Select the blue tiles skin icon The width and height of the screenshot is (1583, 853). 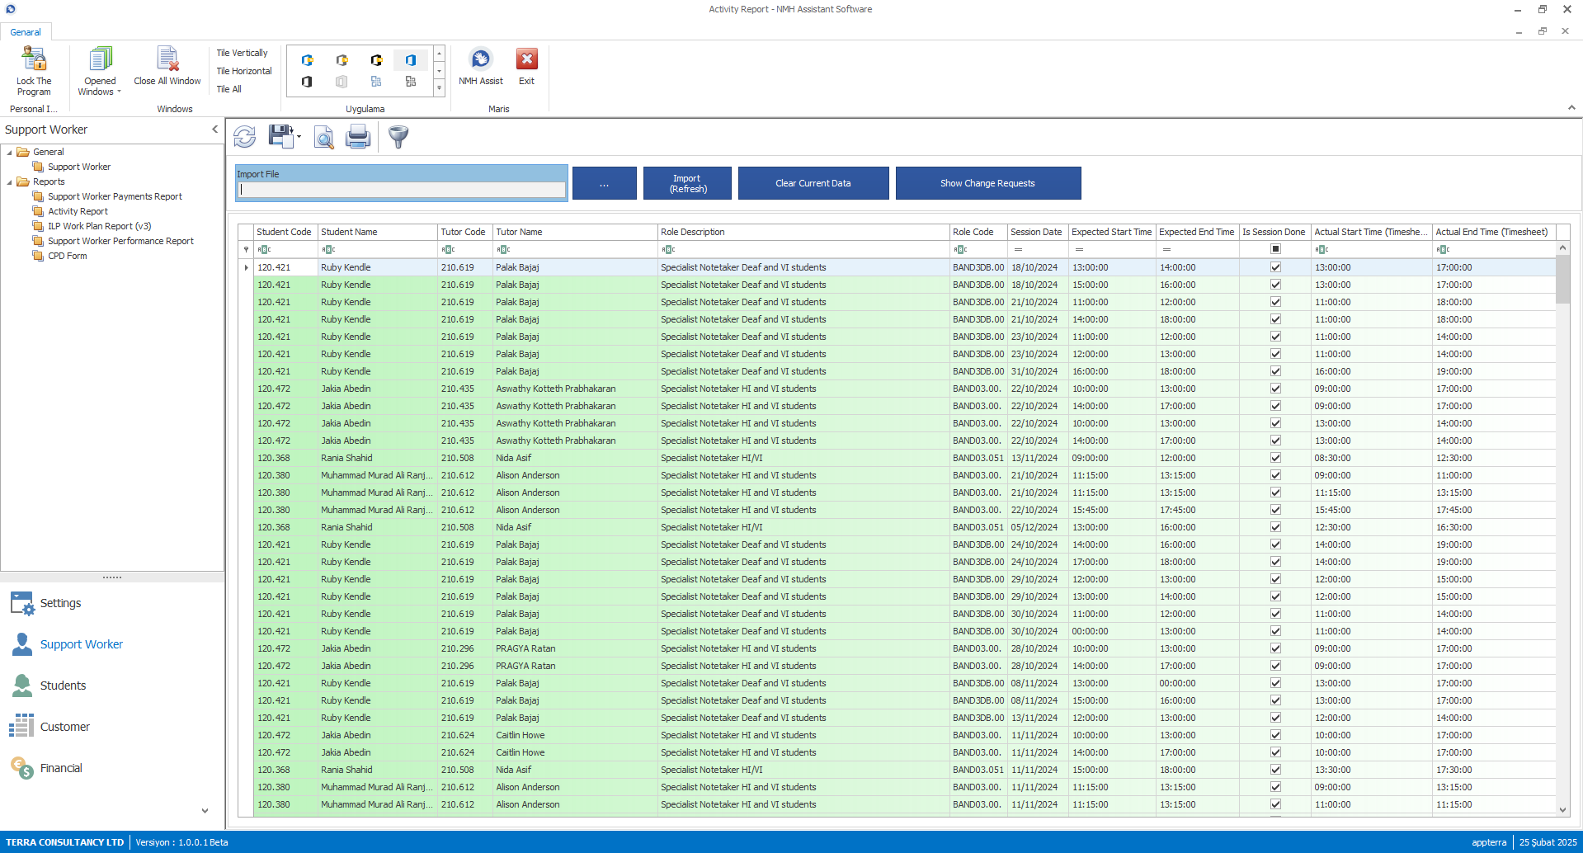pyautogui.click(x=376, y=82)
